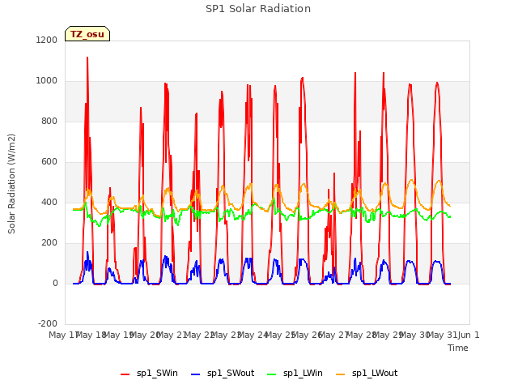Click the Time axis title
This screenshot has width=518, height=389.
coord(458,348)
